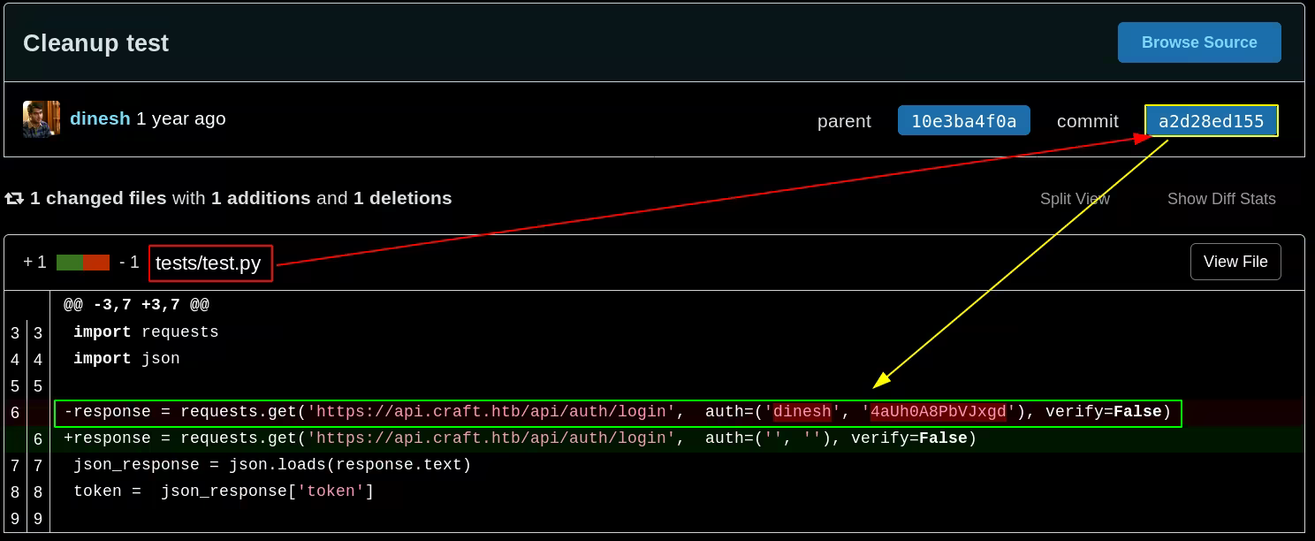Switch to Split View

point(1074,199)
